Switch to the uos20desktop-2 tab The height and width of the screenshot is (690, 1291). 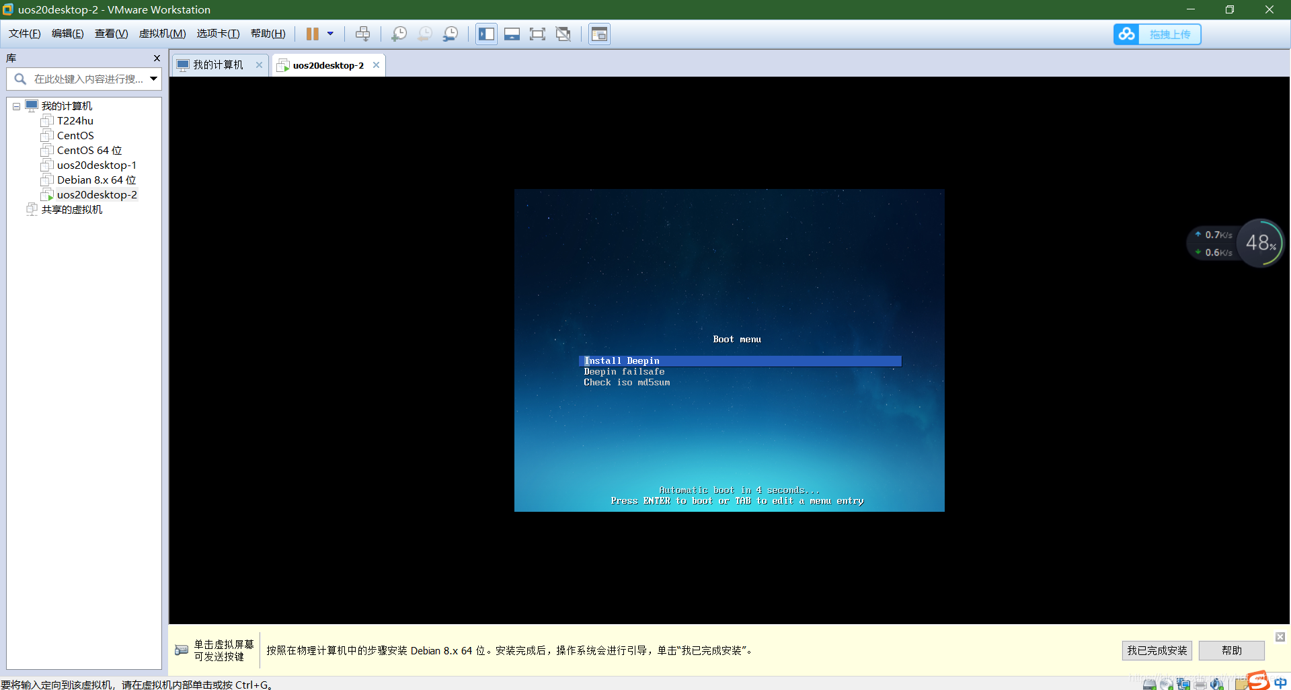(x=328, y=65)
